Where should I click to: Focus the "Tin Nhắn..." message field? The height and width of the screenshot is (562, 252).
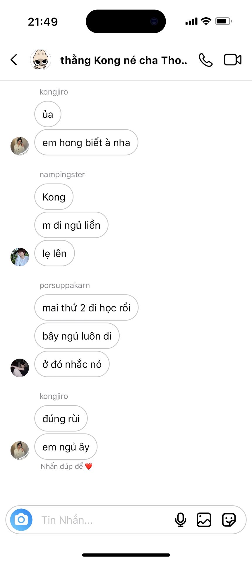[102, 520]
